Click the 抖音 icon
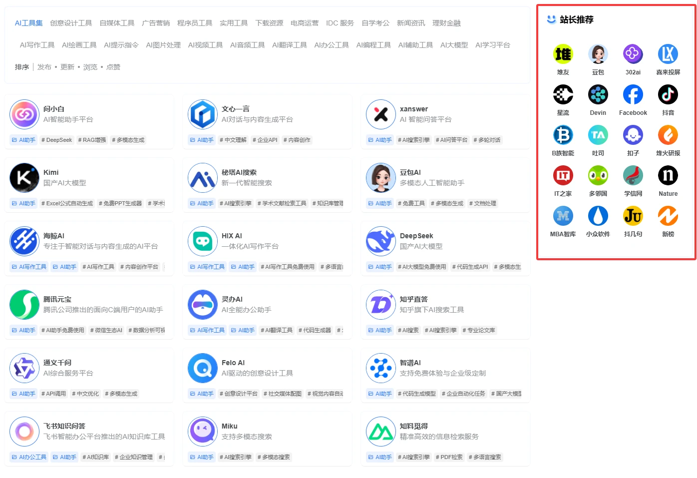The height and width of the screenshot is (478, 697). click(668, 94)
